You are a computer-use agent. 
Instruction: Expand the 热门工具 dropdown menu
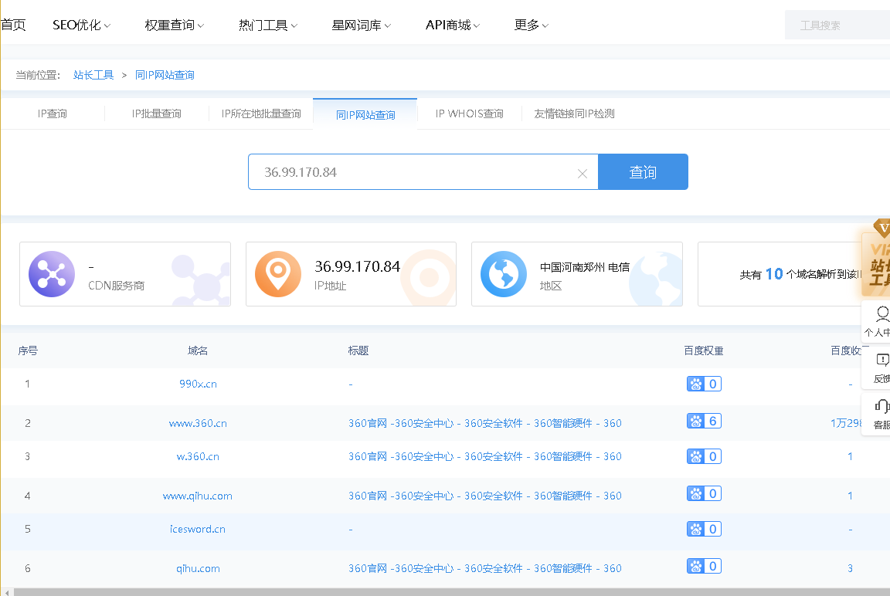(x=268, y=25)
